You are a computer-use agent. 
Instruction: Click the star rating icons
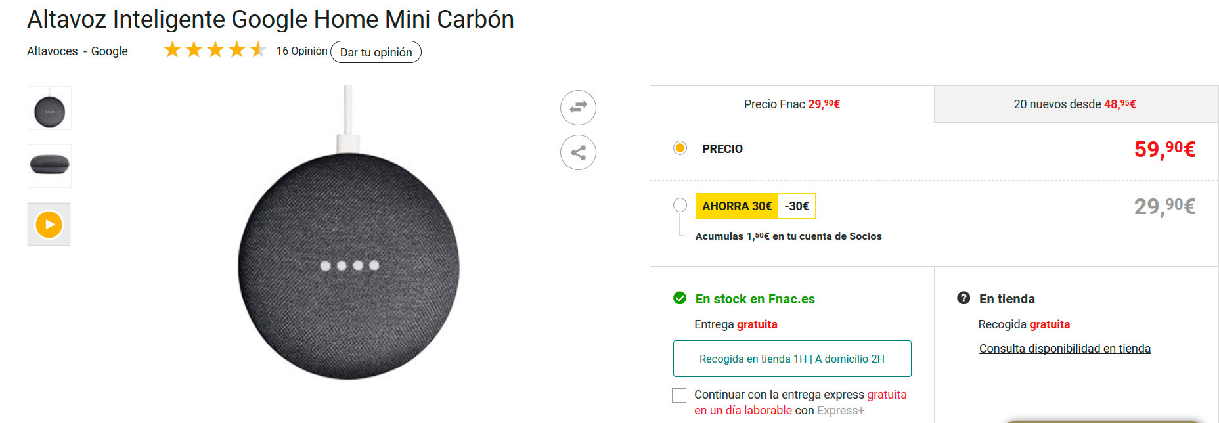215,50
